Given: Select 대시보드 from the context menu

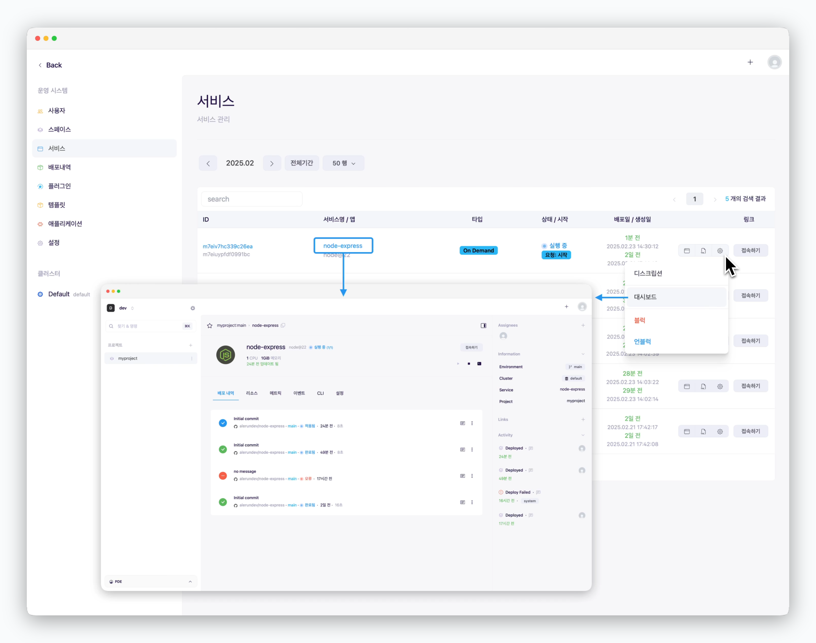Looking at the screenshot, I should pyautogui.click(x=676, y=297).
